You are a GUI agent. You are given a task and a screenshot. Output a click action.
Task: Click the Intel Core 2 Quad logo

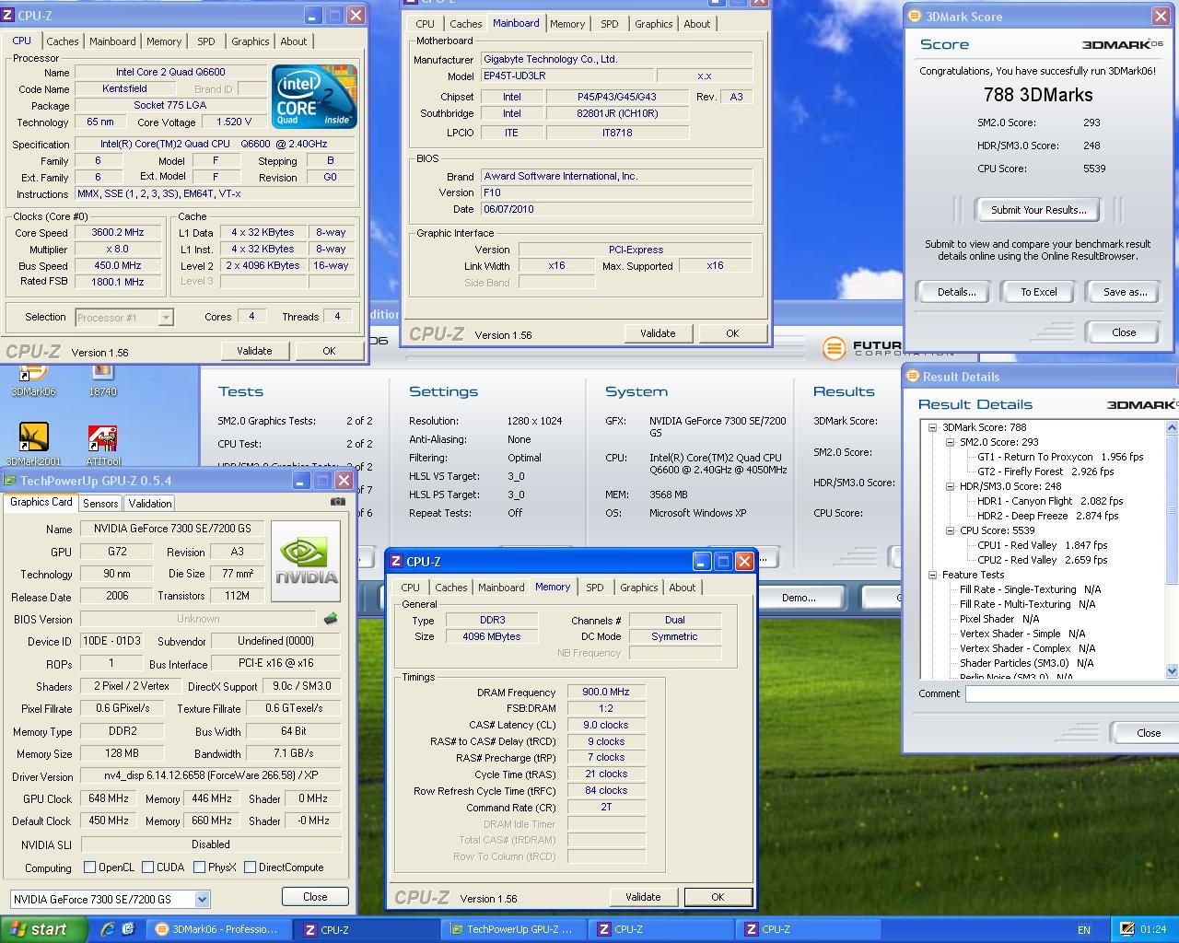314,96
